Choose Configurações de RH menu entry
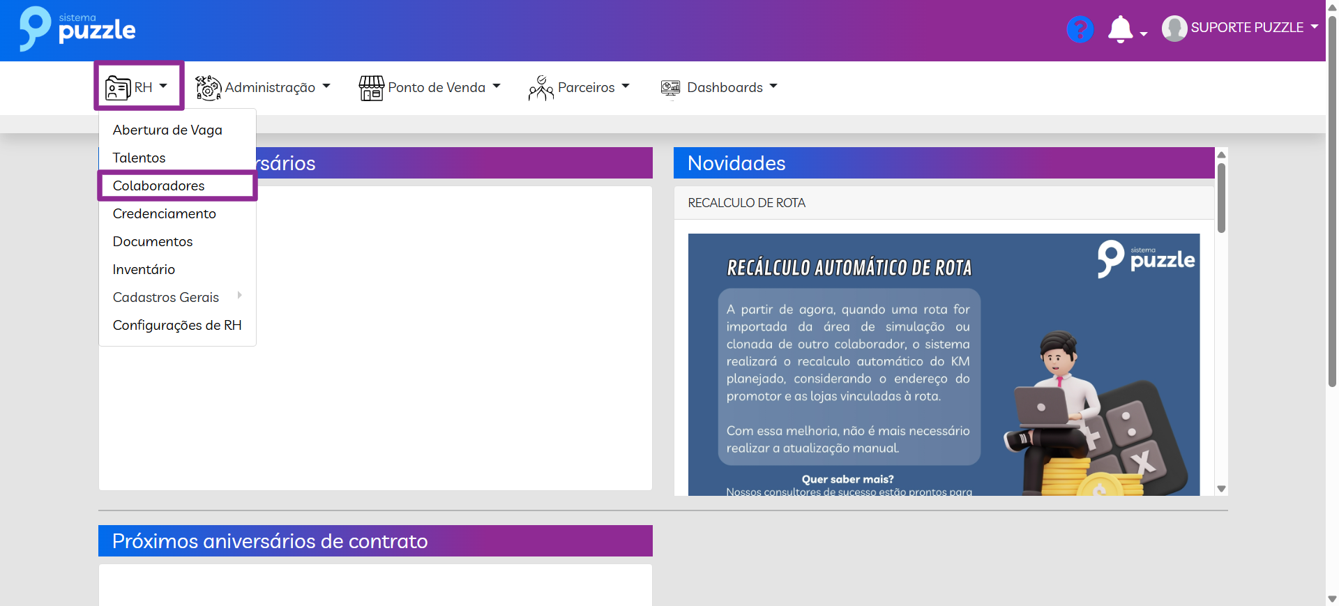Viewport: 1339px width, 606px height. coord(177,325)
